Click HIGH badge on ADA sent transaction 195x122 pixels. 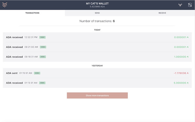[37, 73]
